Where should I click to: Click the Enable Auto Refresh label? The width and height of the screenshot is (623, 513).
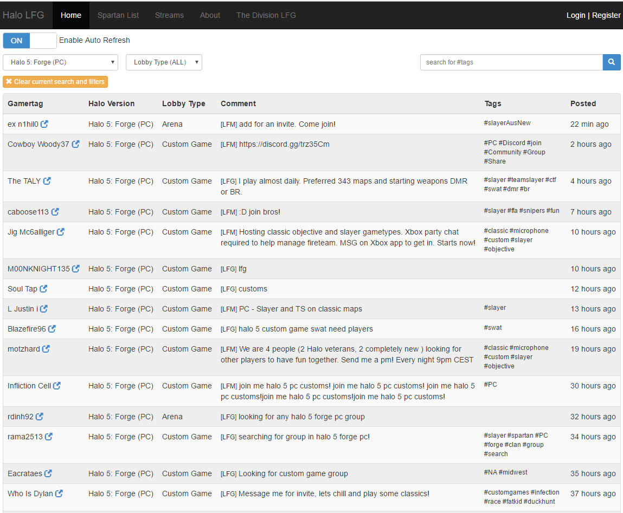pyautogui.click(x=94, y=40)
